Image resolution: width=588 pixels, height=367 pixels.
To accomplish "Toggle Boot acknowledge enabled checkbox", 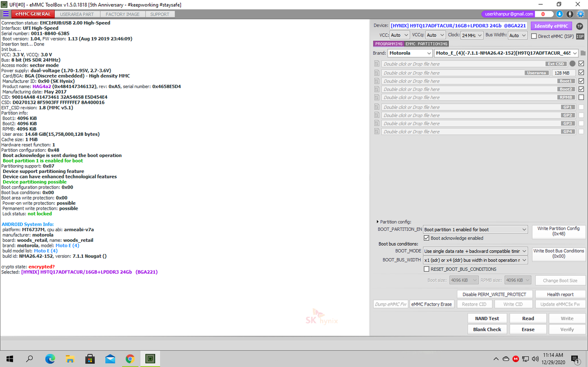I will 427,238.
